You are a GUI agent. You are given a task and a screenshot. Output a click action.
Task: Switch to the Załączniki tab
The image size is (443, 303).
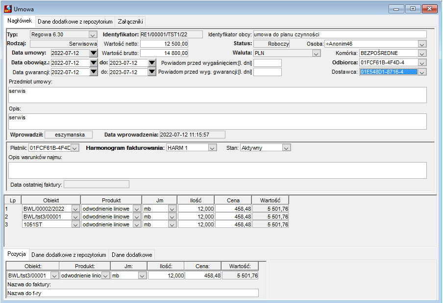click(x=130, y=22)
